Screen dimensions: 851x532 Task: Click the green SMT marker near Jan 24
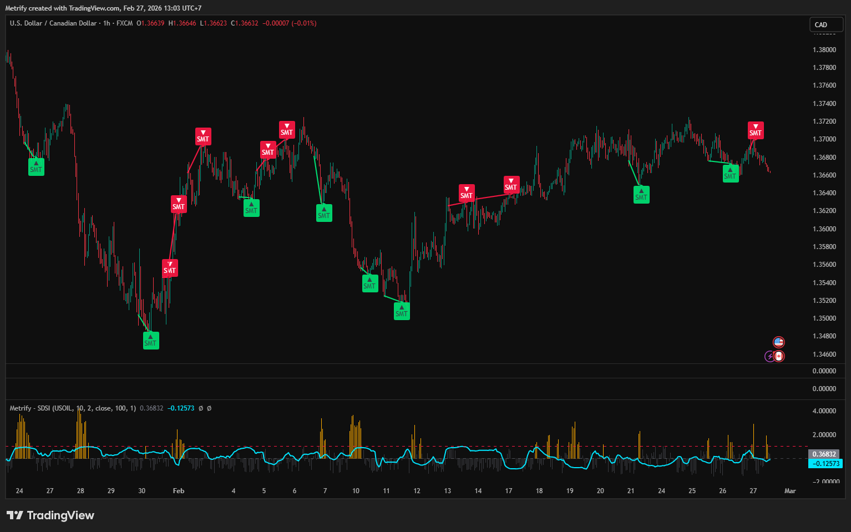tap(36, 167)
